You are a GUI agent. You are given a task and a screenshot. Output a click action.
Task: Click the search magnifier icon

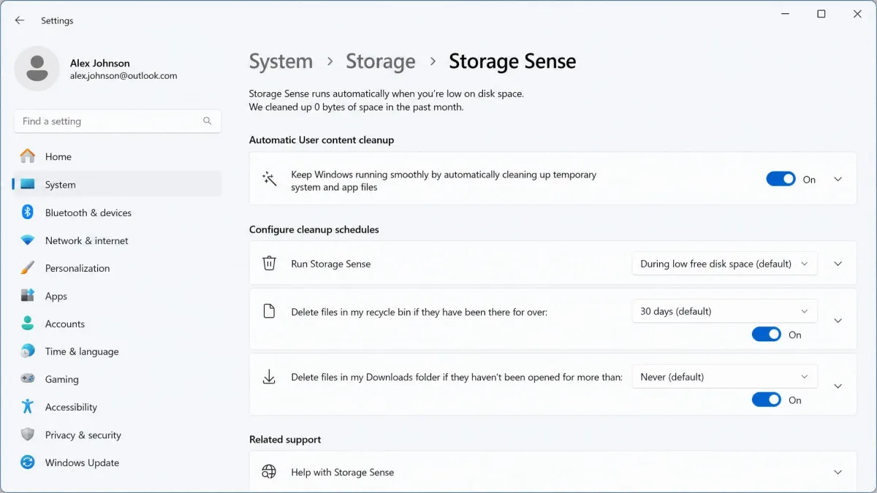point(208,121)
